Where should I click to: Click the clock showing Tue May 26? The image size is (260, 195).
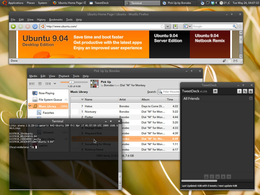246,3
